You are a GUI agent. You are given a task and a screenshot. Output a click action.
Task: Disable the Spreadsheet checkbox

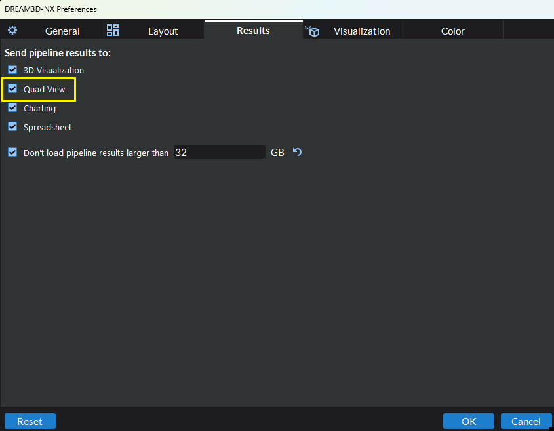(12, 126)
